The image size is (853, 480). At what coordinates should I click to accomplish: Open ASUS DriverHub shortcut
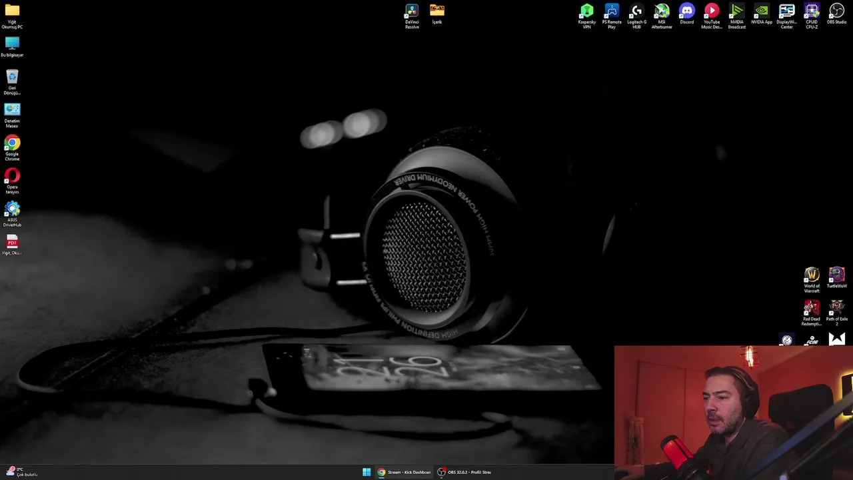pyautogui.click(x=12, y=214)
